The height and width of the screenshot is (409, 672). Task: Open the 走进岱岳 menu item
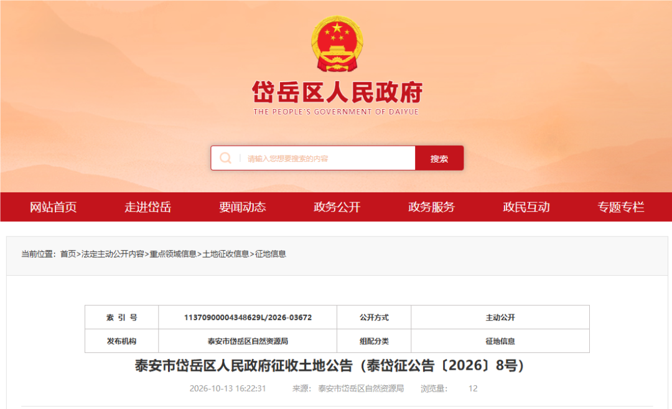click(148, 207)
